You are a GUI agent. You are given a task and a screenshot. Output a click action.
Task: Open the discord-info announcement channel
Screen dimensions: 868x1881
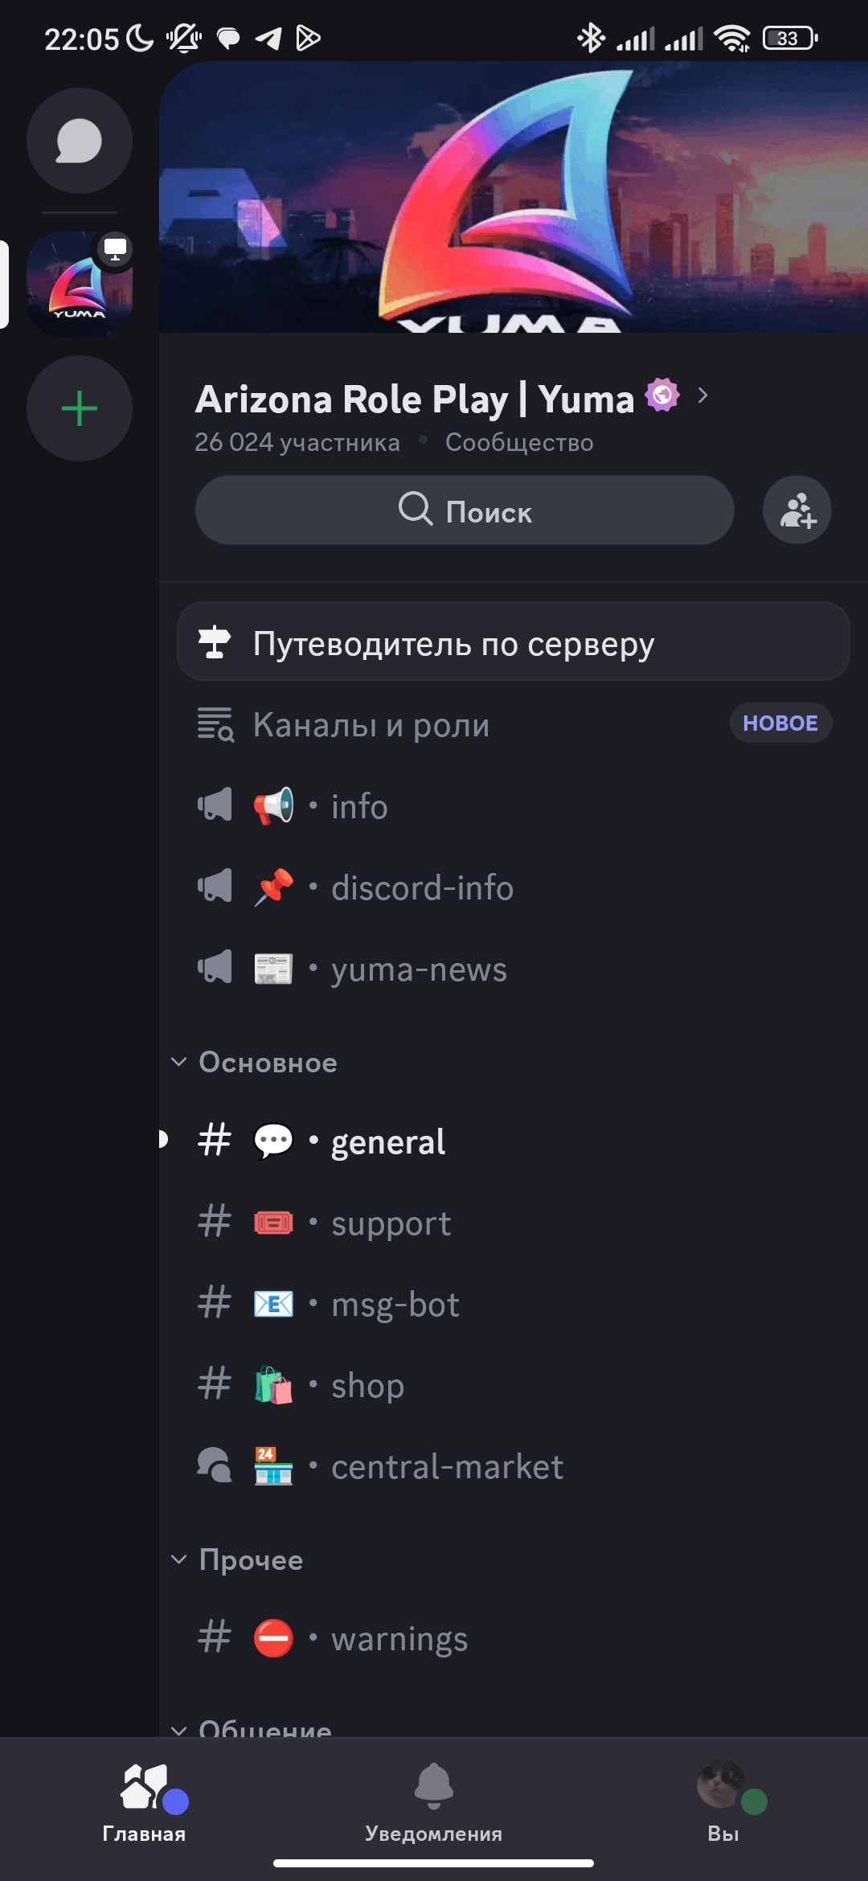(422, 888)
